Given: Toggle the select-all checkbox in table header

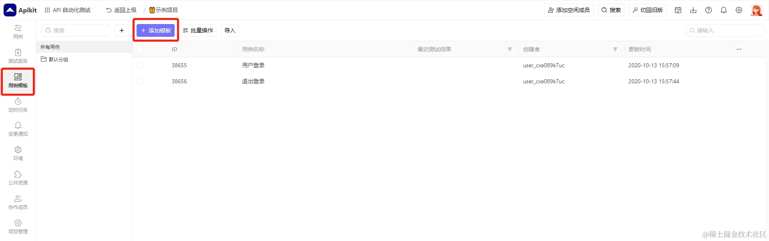Looking at the screenshot, I should click(140, 49).
